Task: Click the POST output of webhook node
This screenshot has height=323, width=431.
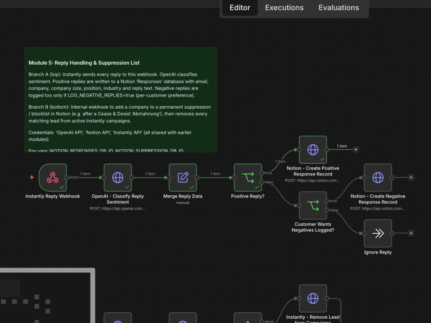Action: pyautogui.click(x=66, y=178)
